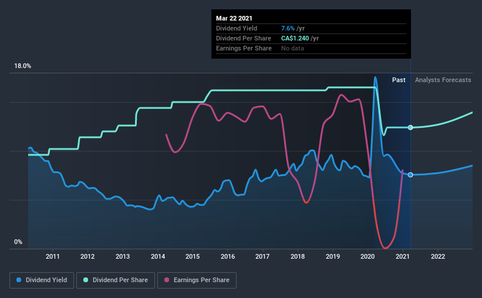The width and height of the screenshot is (482, 298).
Task: Click the CA$1.240 dividend per share value
Action: tap(295, 38)
